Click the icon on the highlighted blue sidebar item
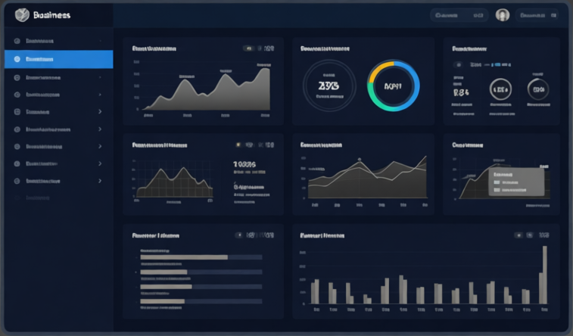Screen dimensions: 573x336 pos(17,59)
